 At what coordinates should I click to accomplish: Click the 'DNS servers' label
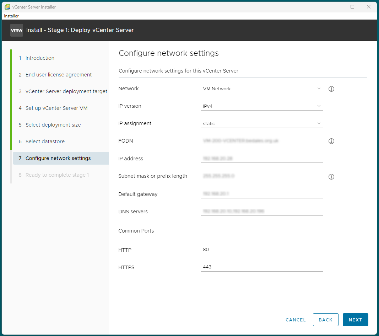(133, 212)
